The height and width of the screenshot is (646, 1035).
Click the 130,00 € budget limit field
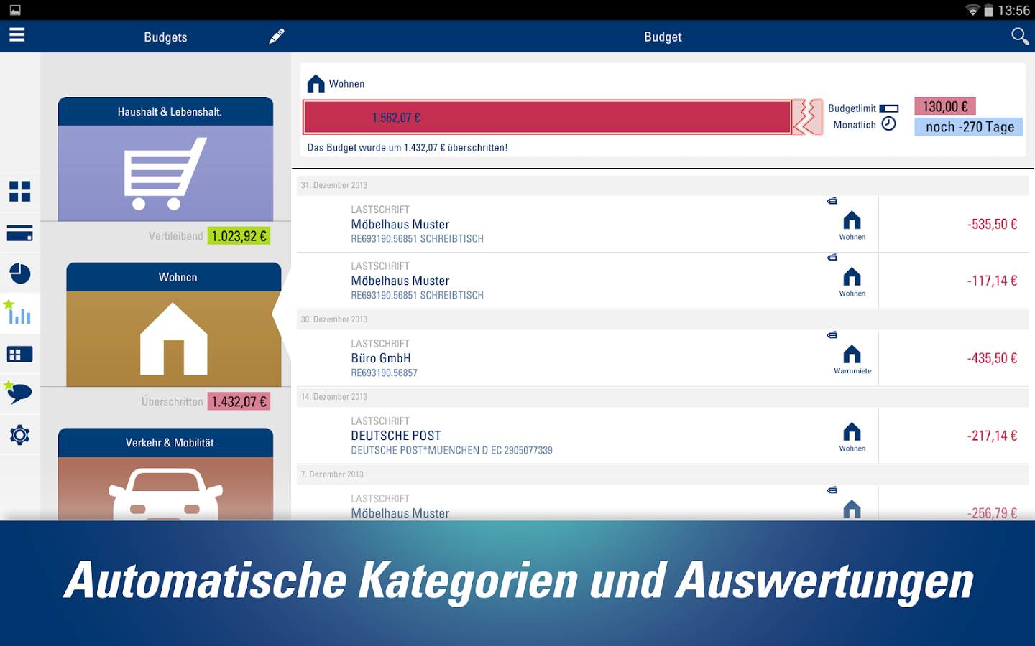coord(944,106)
